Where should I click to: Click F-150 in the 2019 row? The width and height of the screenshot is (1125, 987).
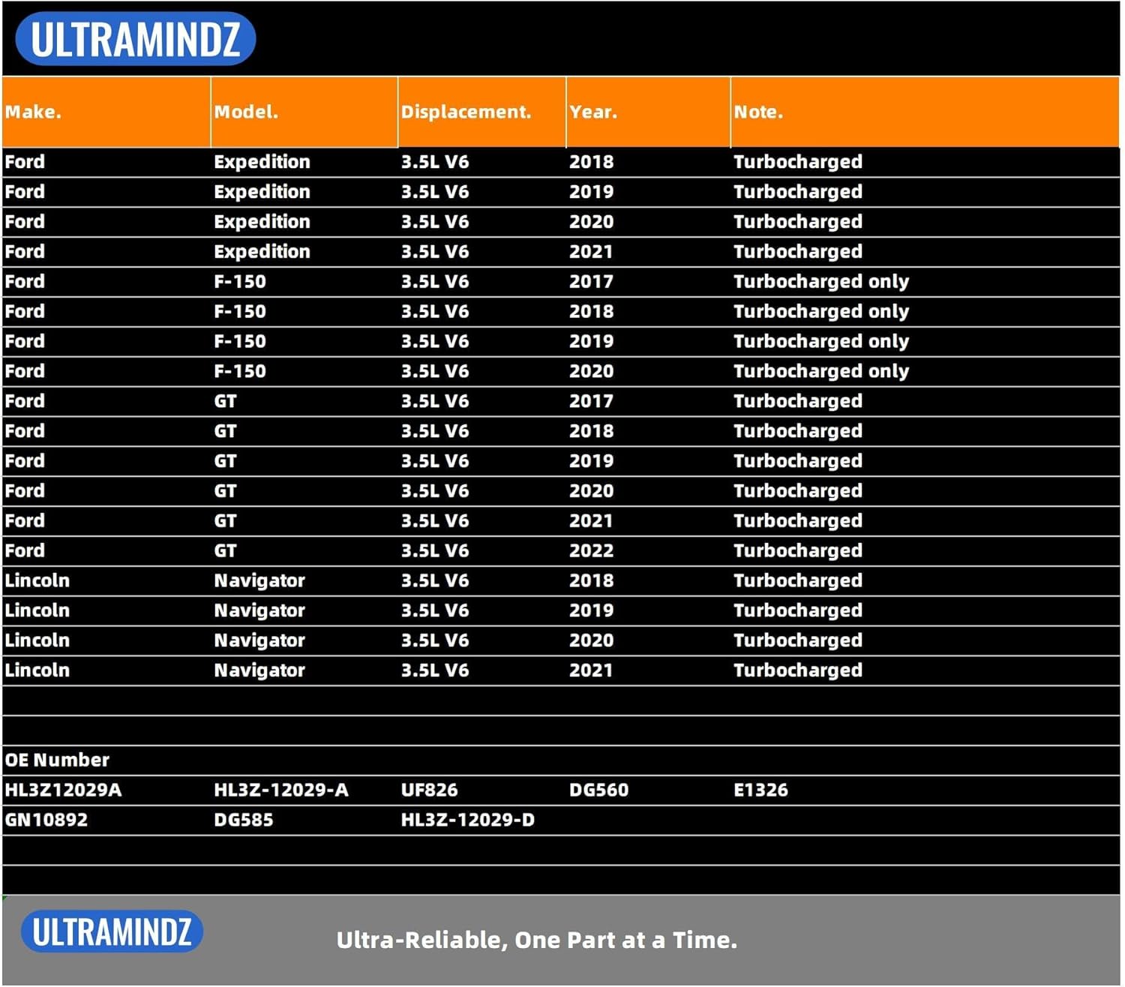[x=240, y=342]
